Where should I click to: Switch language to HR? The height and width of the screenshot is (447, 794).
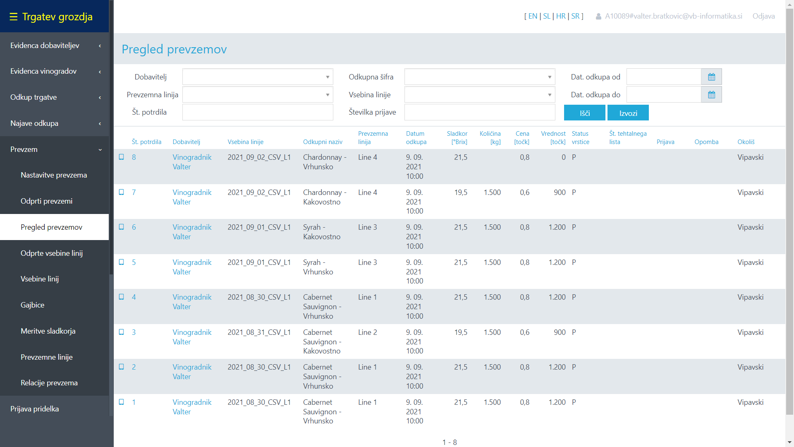561,16
